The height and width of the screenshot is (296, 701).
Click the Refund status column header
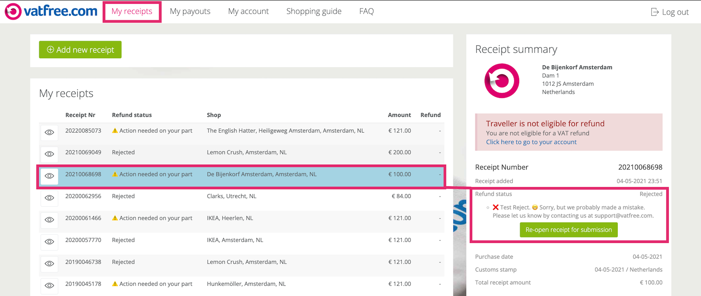click(132, 115)
